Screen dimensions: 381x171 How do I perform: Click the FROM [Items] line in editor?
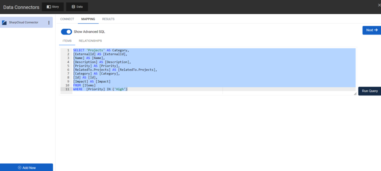click(x=84, y=85)
